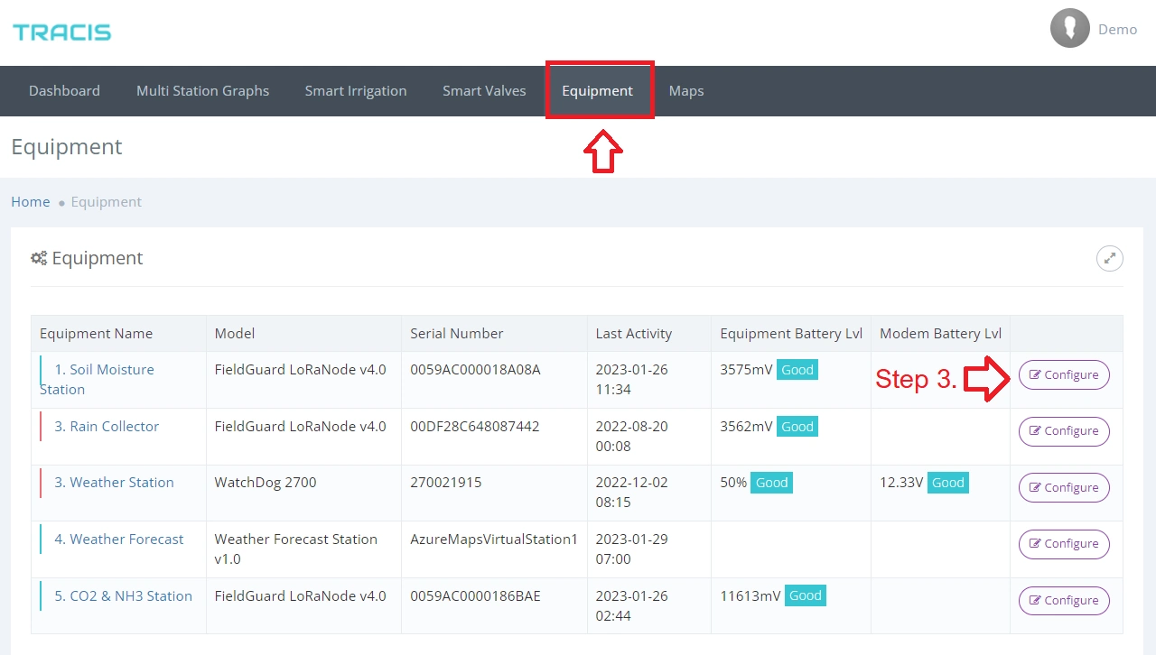Configure the Soil Moisture Station

pyautogui.click(x=1064, y=375)
